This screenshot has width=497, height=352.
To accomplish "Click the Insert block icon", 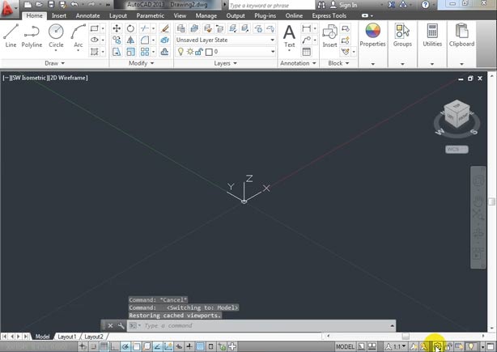I will click(330, 35).
